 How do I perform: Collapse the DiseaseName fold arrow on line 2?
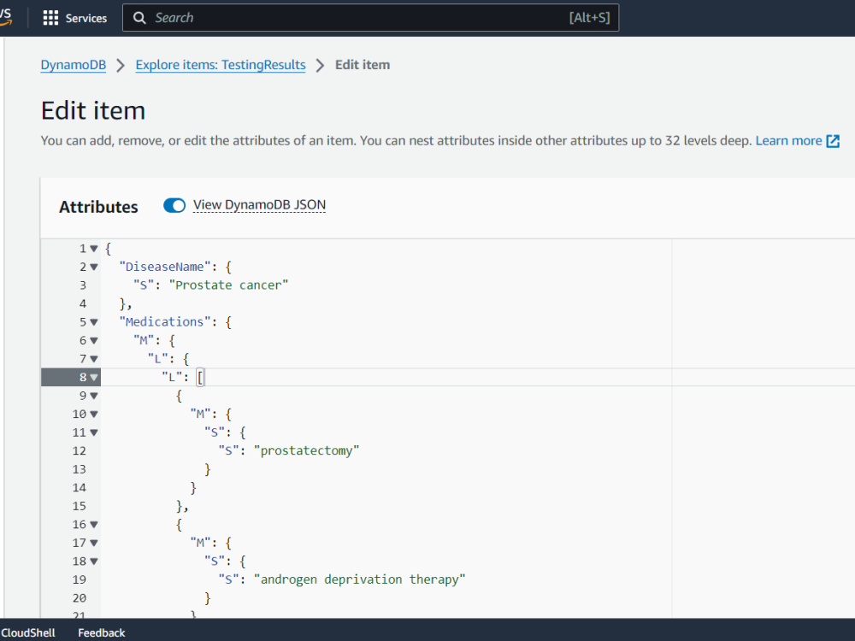point(94,267)
